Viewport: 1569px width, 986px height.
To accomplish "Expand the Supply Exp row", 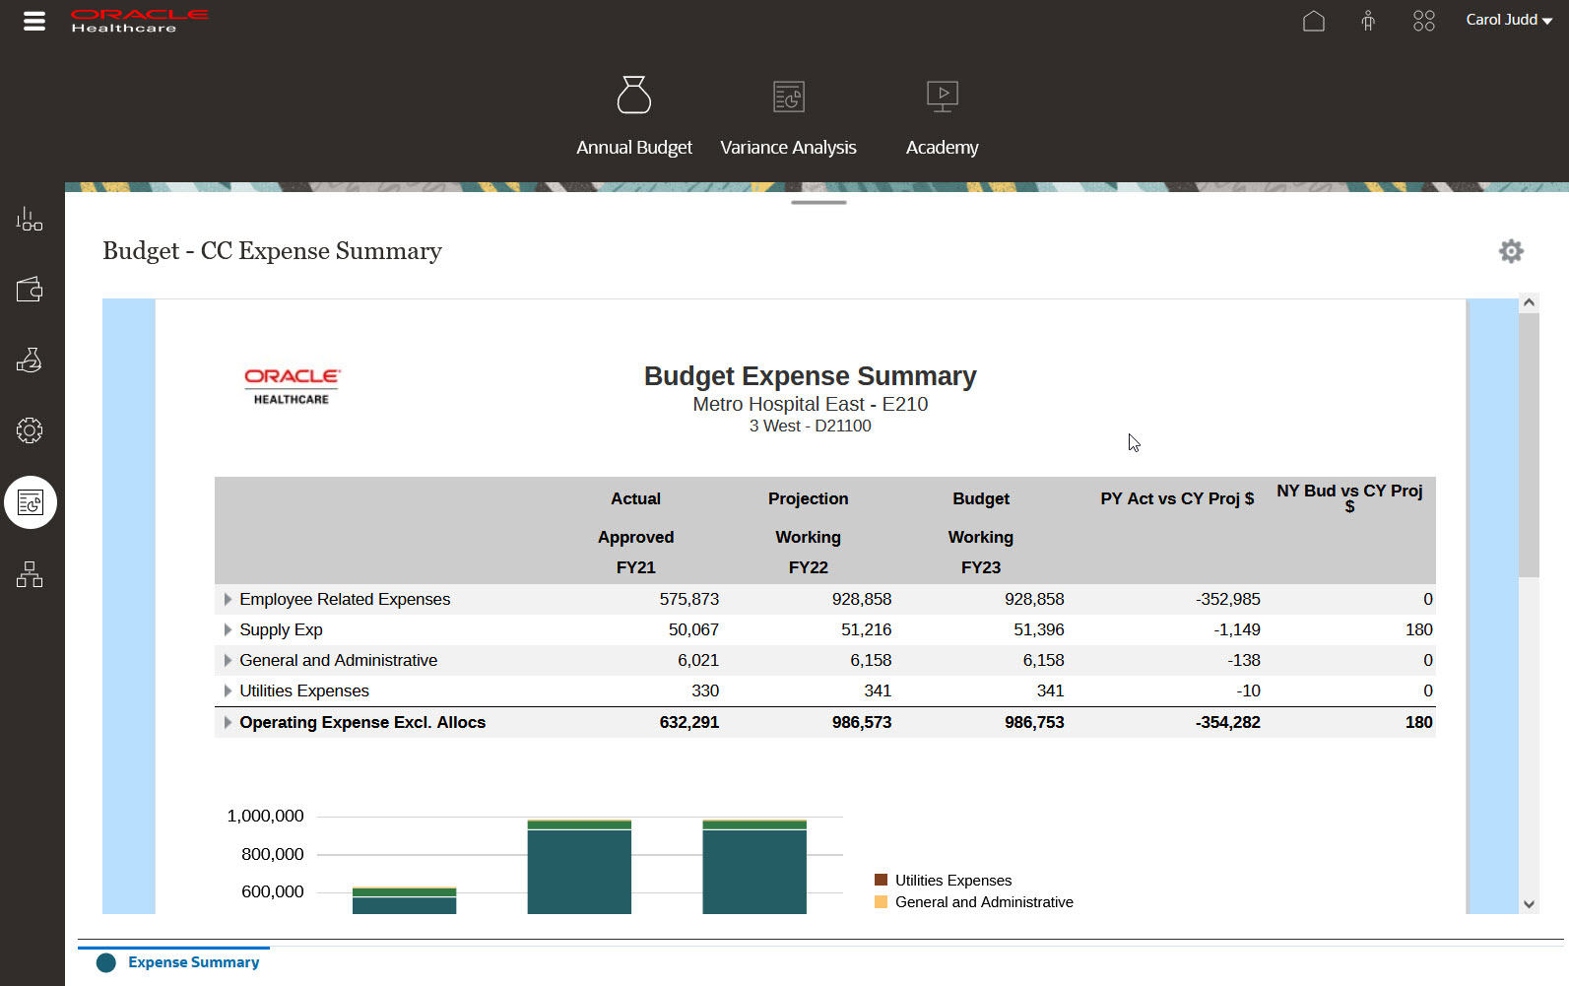I will tap(228, 629).
